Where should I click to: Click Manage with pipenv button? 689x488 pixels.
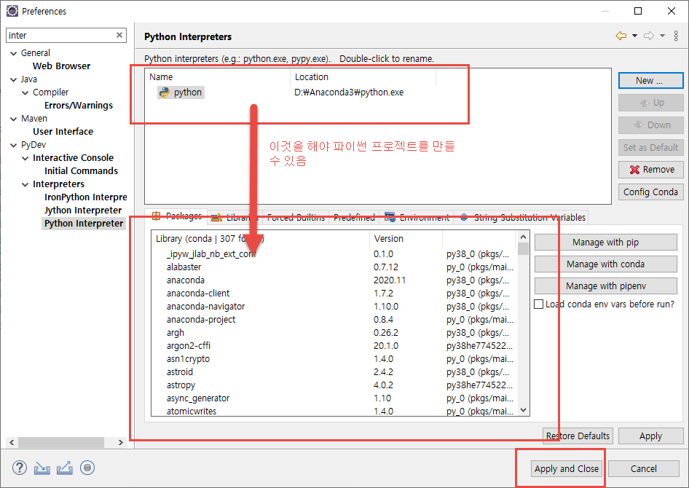click(x=605, y=286)
